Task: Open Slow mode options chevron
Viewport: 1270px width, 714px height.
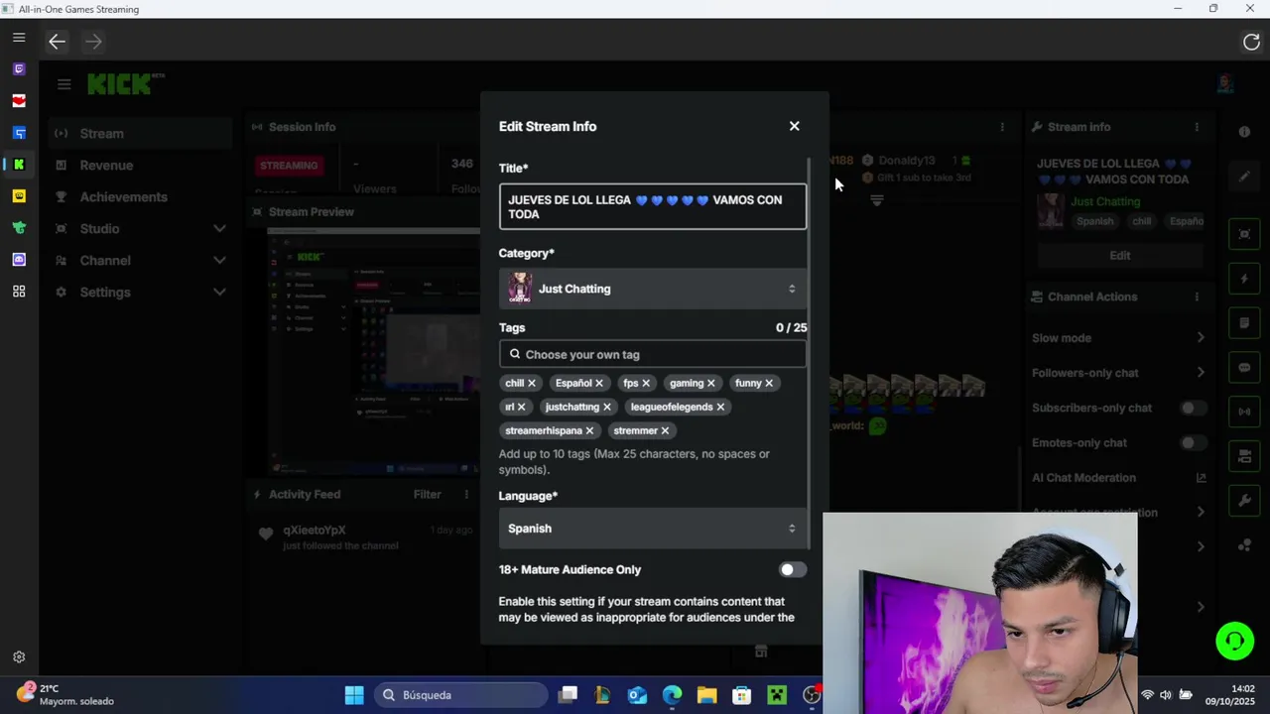Action: click(1201, 338)
